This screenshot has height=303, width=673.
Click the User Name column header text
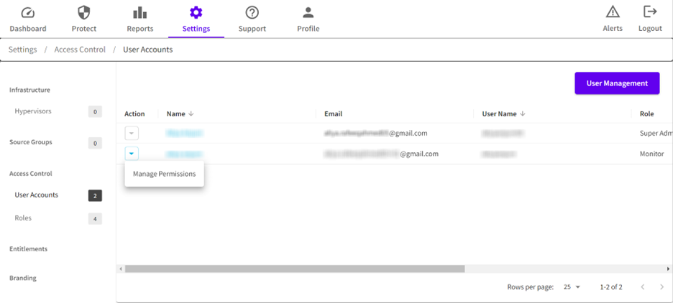tap(499, 113)
